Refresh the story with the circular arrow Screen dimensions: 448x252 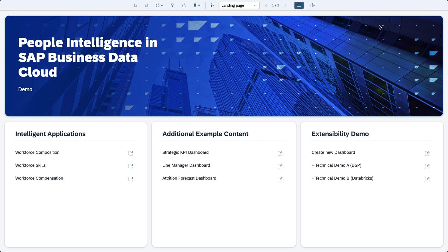click(x=184, y=5)
